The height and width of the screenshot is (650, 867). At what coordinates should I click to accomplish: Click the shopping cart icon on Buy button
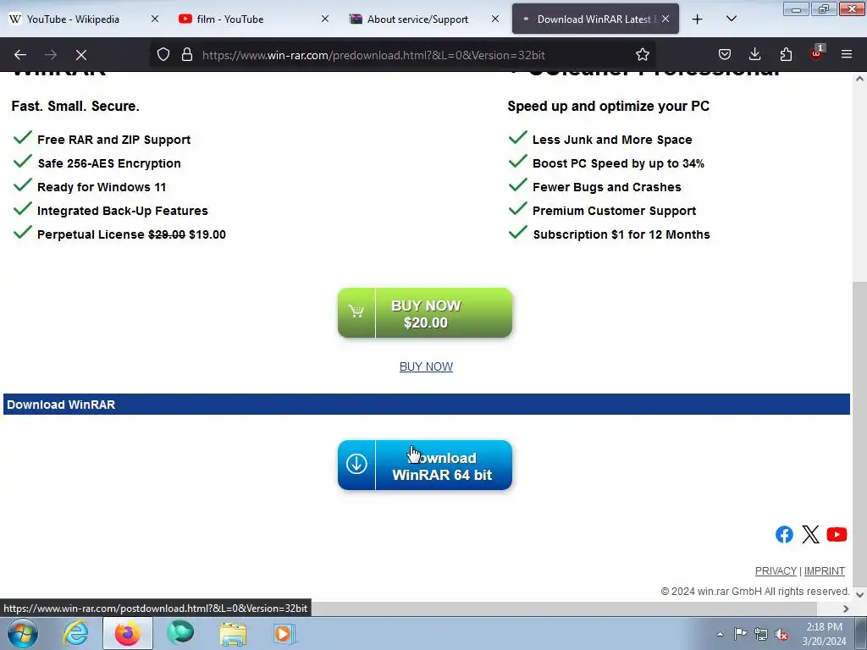(x=356, y=311)
